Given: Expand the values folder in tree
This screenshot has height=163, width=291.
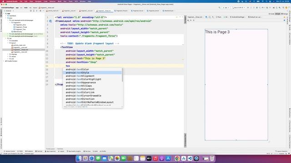Looking at the screenshot, I should click(x=8, y=57).
